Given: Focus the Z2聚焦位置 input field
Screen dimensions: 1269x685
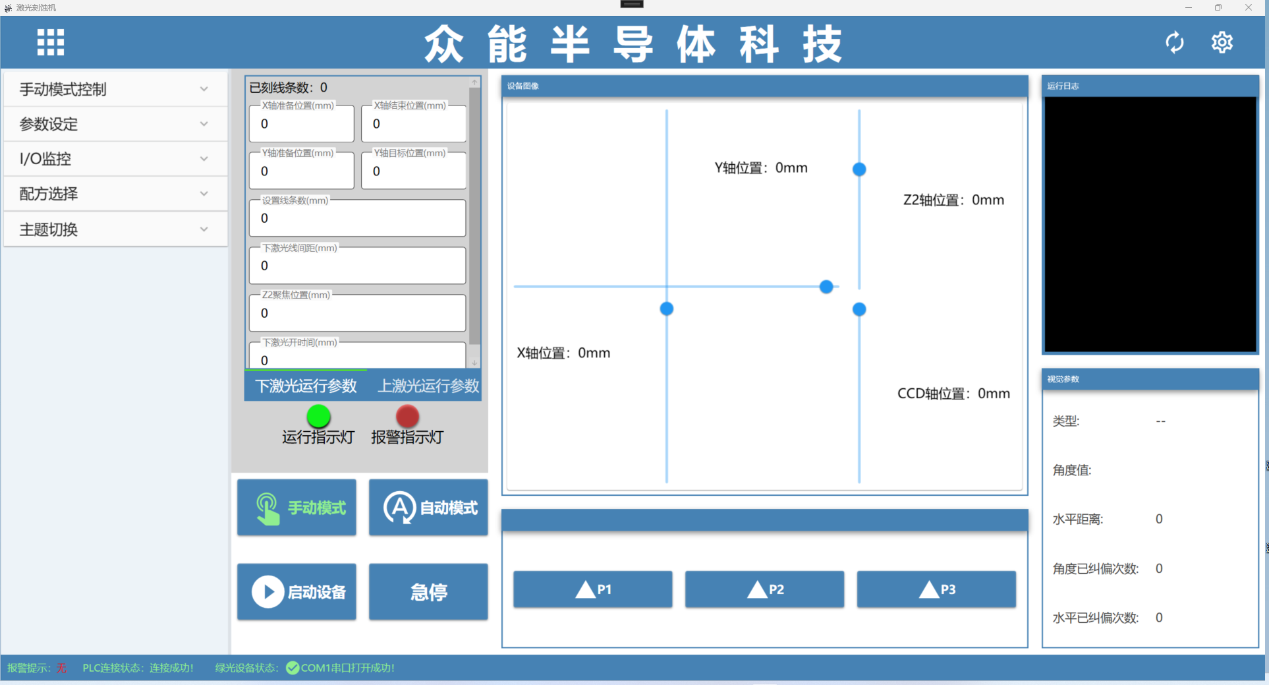Looking at the screenshot, I should point(358,313).
